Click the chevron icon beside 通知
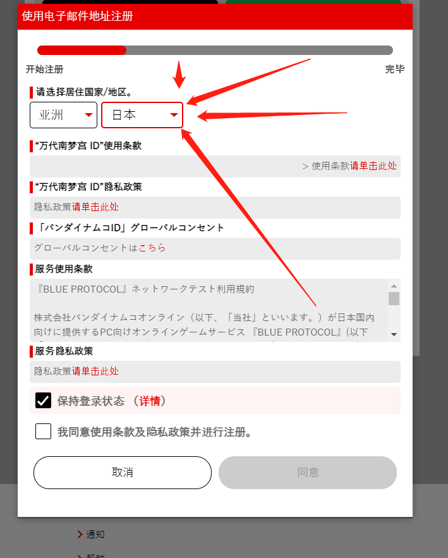 (x=80, y=534)
